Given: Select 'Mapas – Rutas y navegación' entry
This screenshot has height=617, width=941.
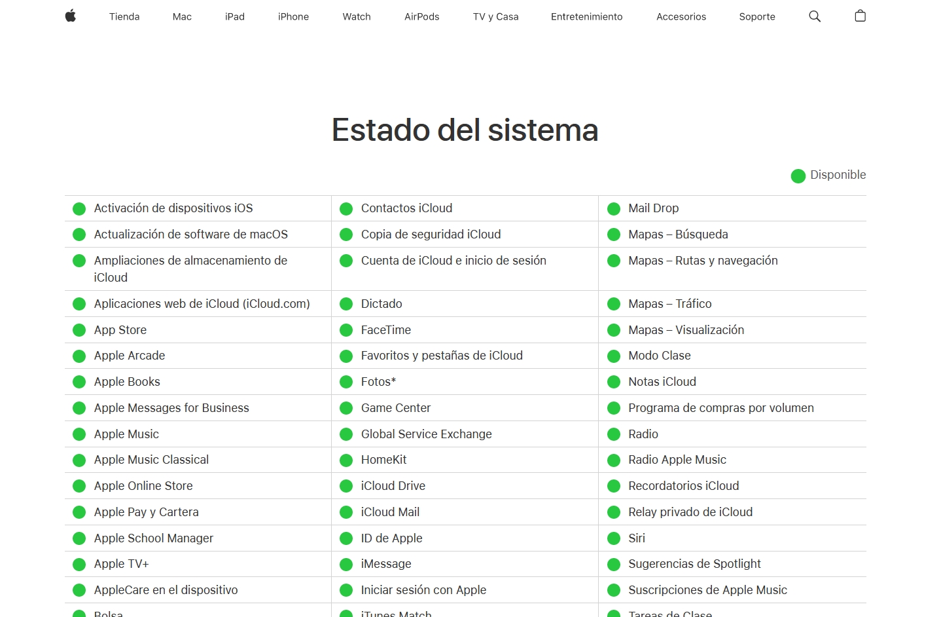Looking at the screenshot, I should point(703,261).
